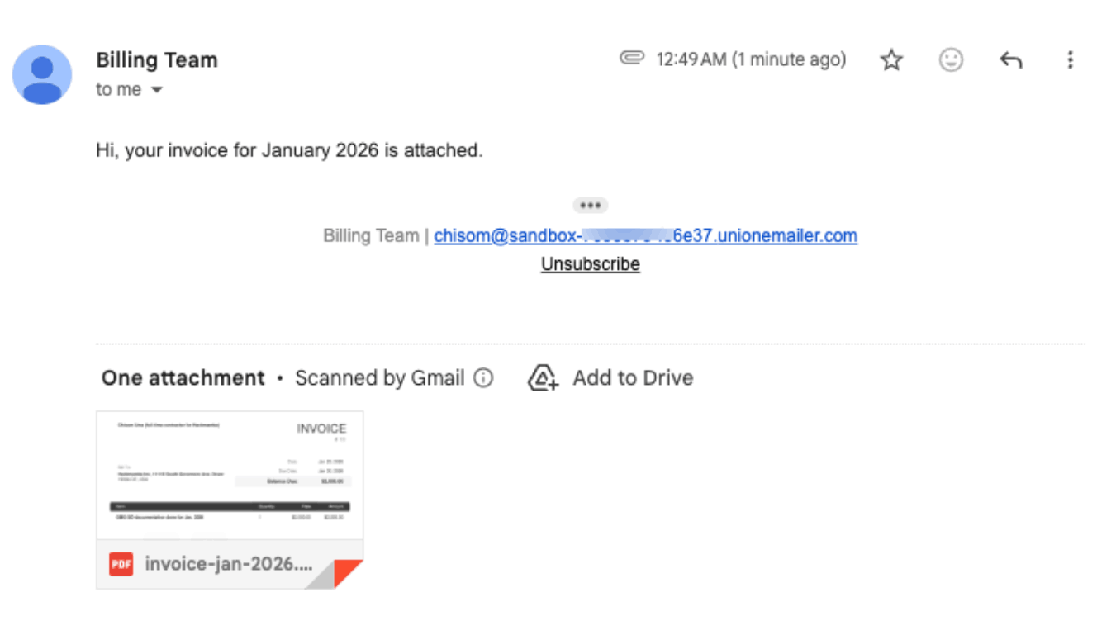Click the 'Add to Drive' text label
The height and width of the screenshot is (635, 1116).
[633, 377]
